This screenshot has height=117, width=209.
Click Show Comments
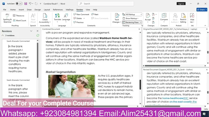100,18
